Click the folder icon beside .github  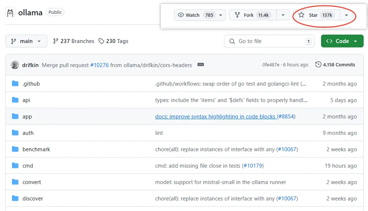[x=15, y=83]
